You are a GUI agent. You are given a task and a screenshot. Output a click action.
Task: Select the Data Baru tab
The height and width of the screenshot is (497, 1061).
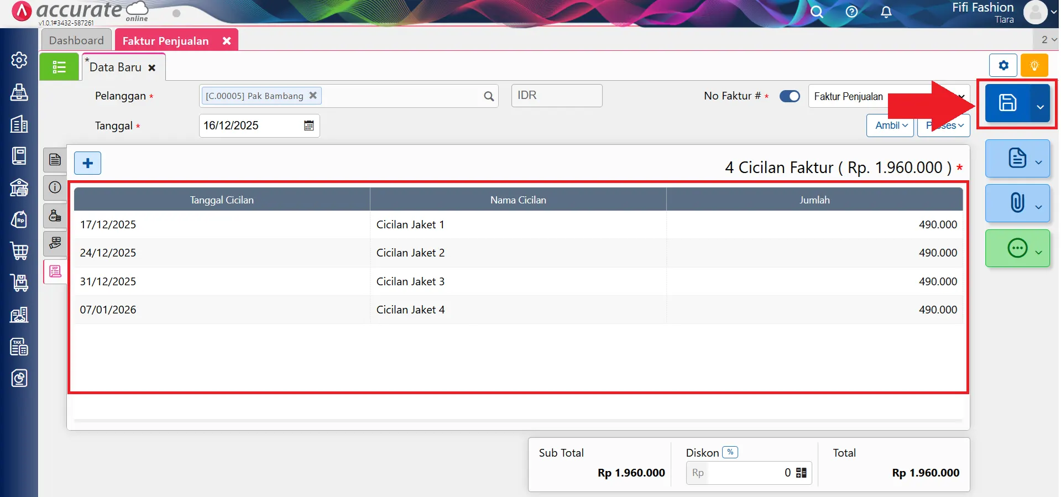pyautogui.click(x=116, y=67)
